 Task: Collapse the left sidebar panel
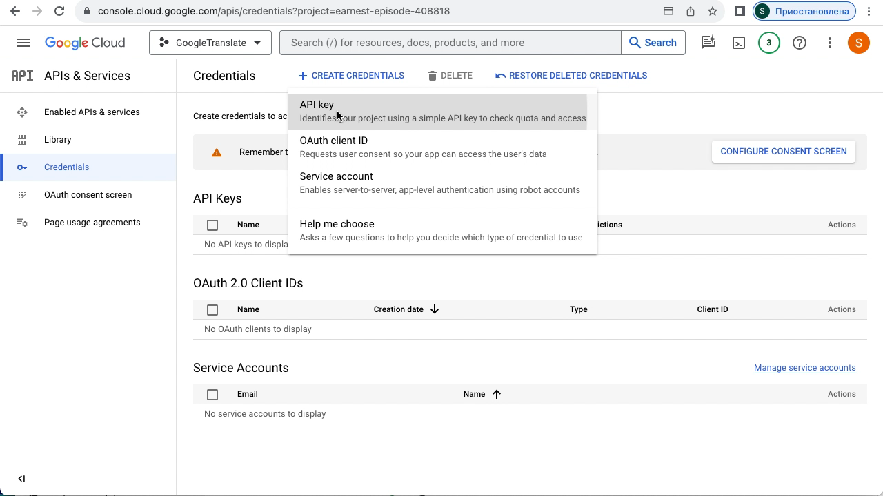[21, 479]
